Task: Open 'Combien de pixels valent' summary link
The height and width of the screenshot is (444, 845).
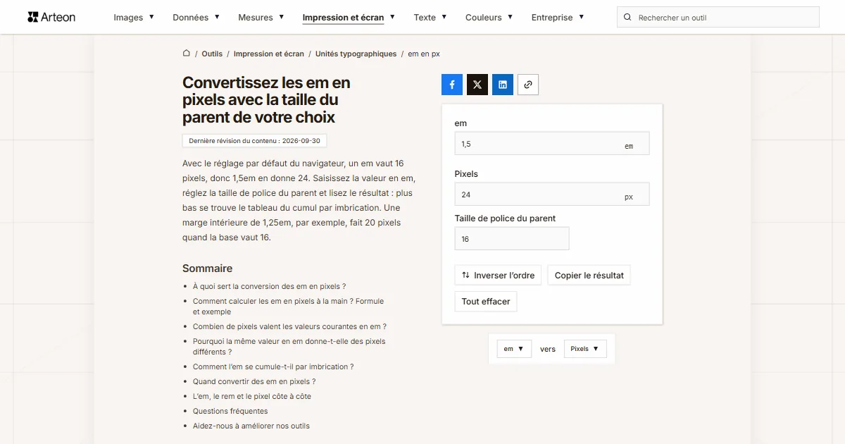Action: click(289, 327)
